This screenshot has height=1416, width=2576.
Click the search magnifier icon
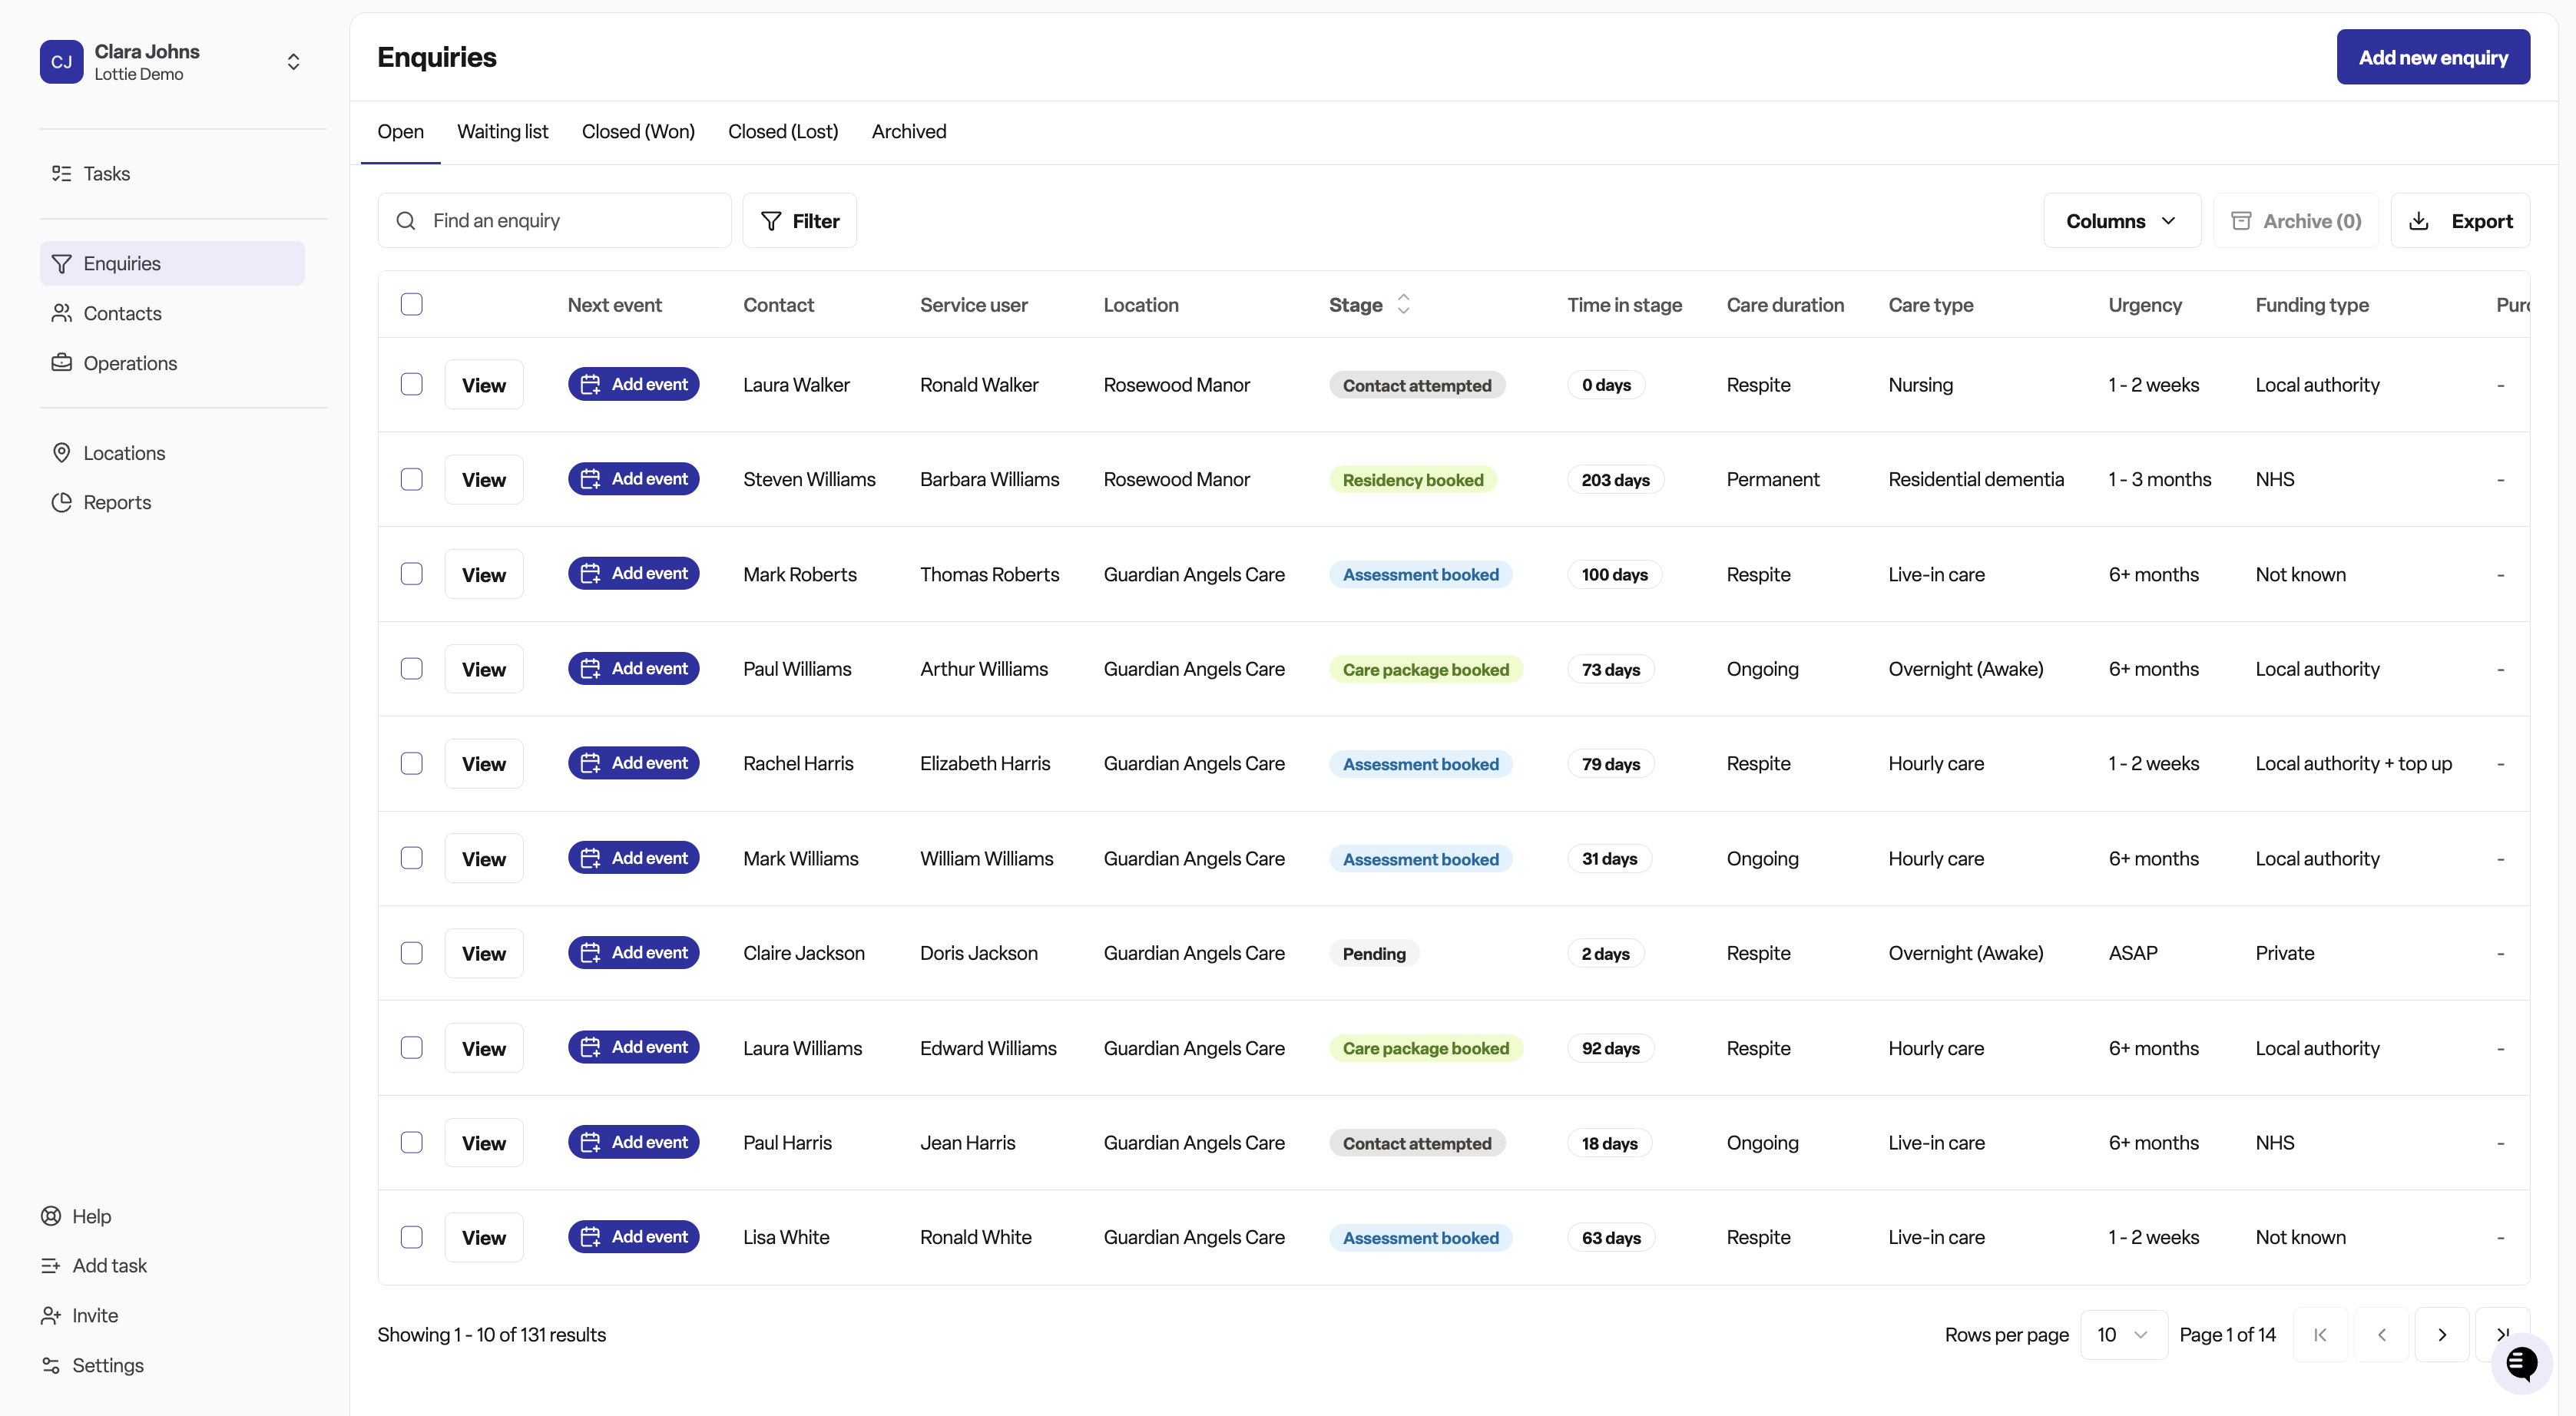click(x=406, y=221)
